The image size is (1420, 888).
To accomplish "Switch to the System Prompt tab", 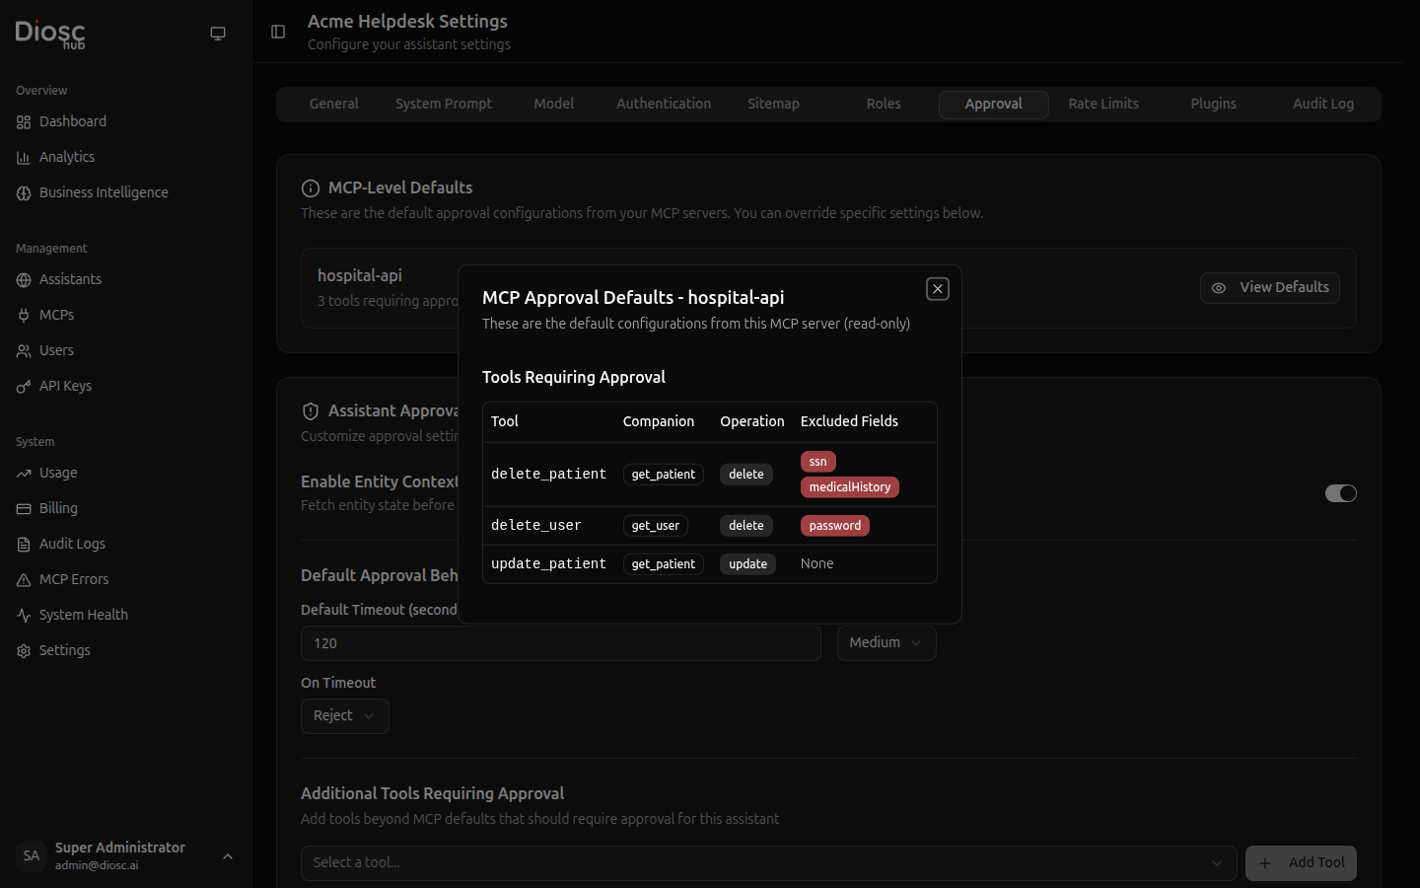I will click(x=443, y=104).
